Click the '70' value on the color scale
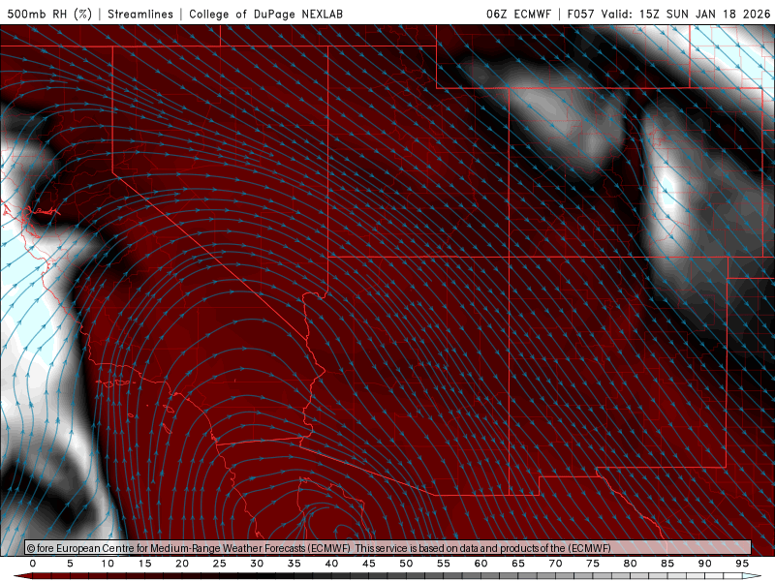The height and width of the screenshot is (581, 775). tap(555, 564)
